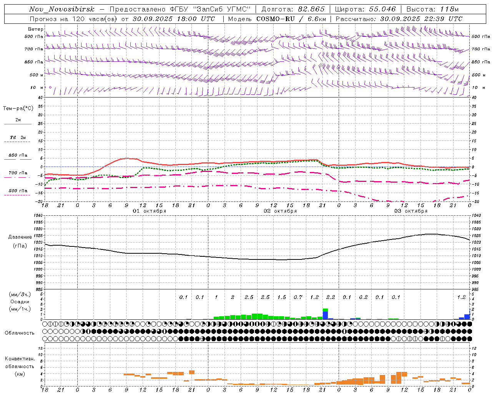
Task: Click the 0.7 precipitation total value
Action: click(x=298, y=297)
